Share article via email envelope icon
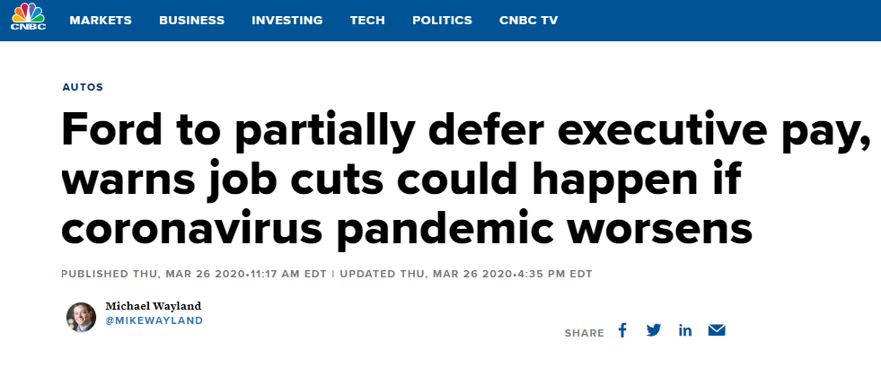 coord(717,330)
